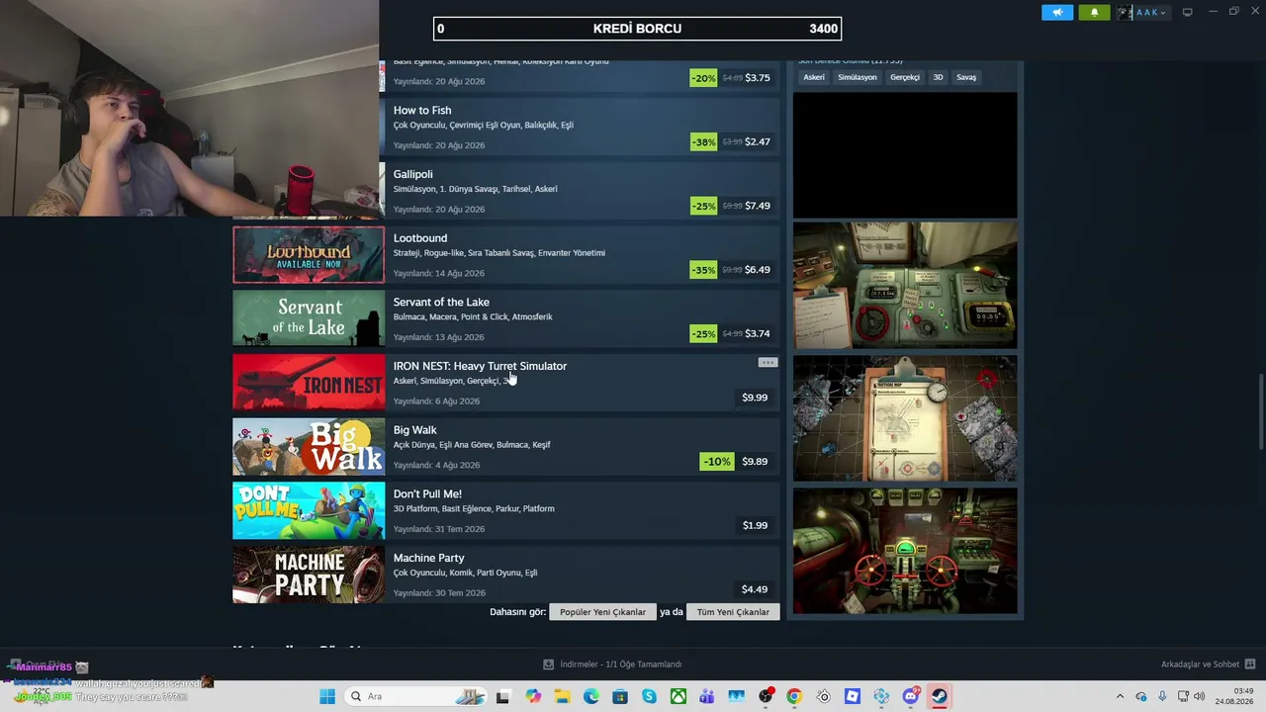1266x712 pixels.
Task: Select the Askeri tag
Action: [814, 77]
